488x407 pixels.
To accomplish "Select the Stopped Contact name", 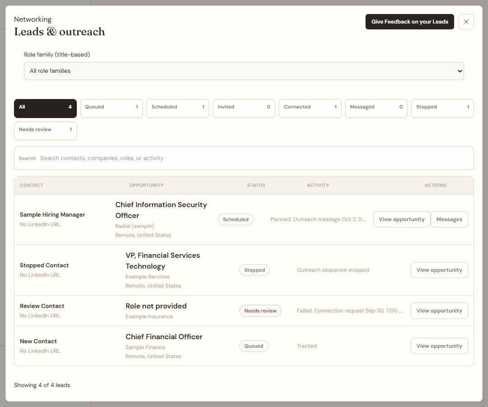I will point(44,265).
